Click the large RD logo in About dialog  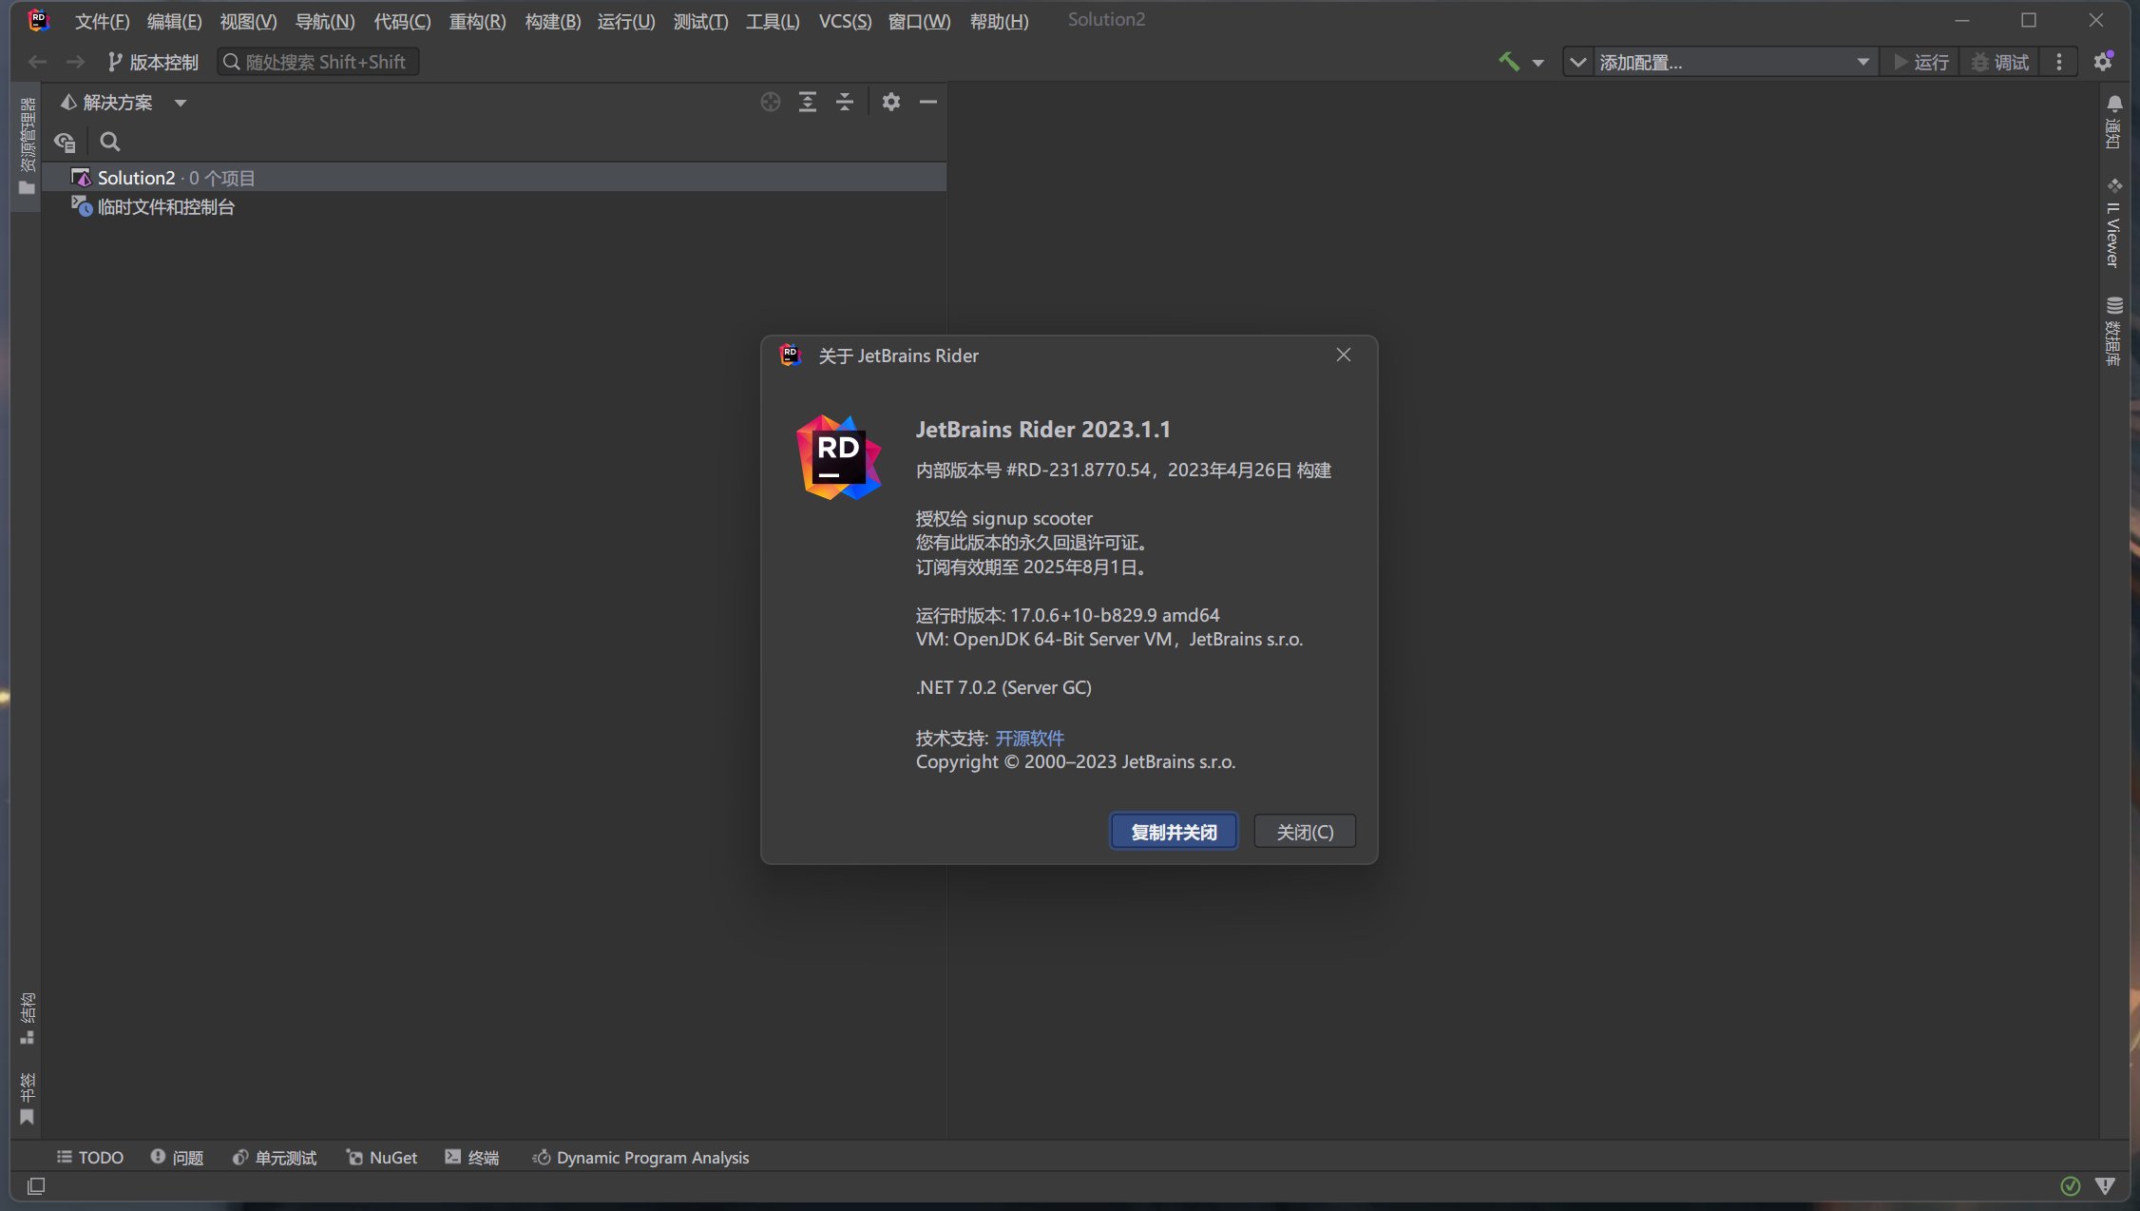tap(838, 457)
